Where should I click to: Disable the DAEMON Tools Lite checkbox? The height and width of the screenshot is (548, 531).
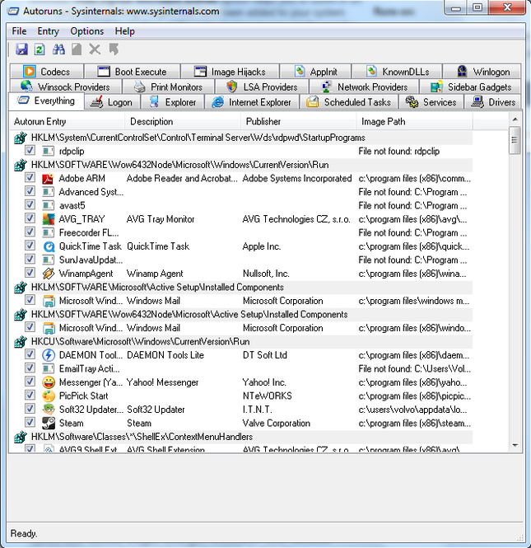(x=30, y=354)
